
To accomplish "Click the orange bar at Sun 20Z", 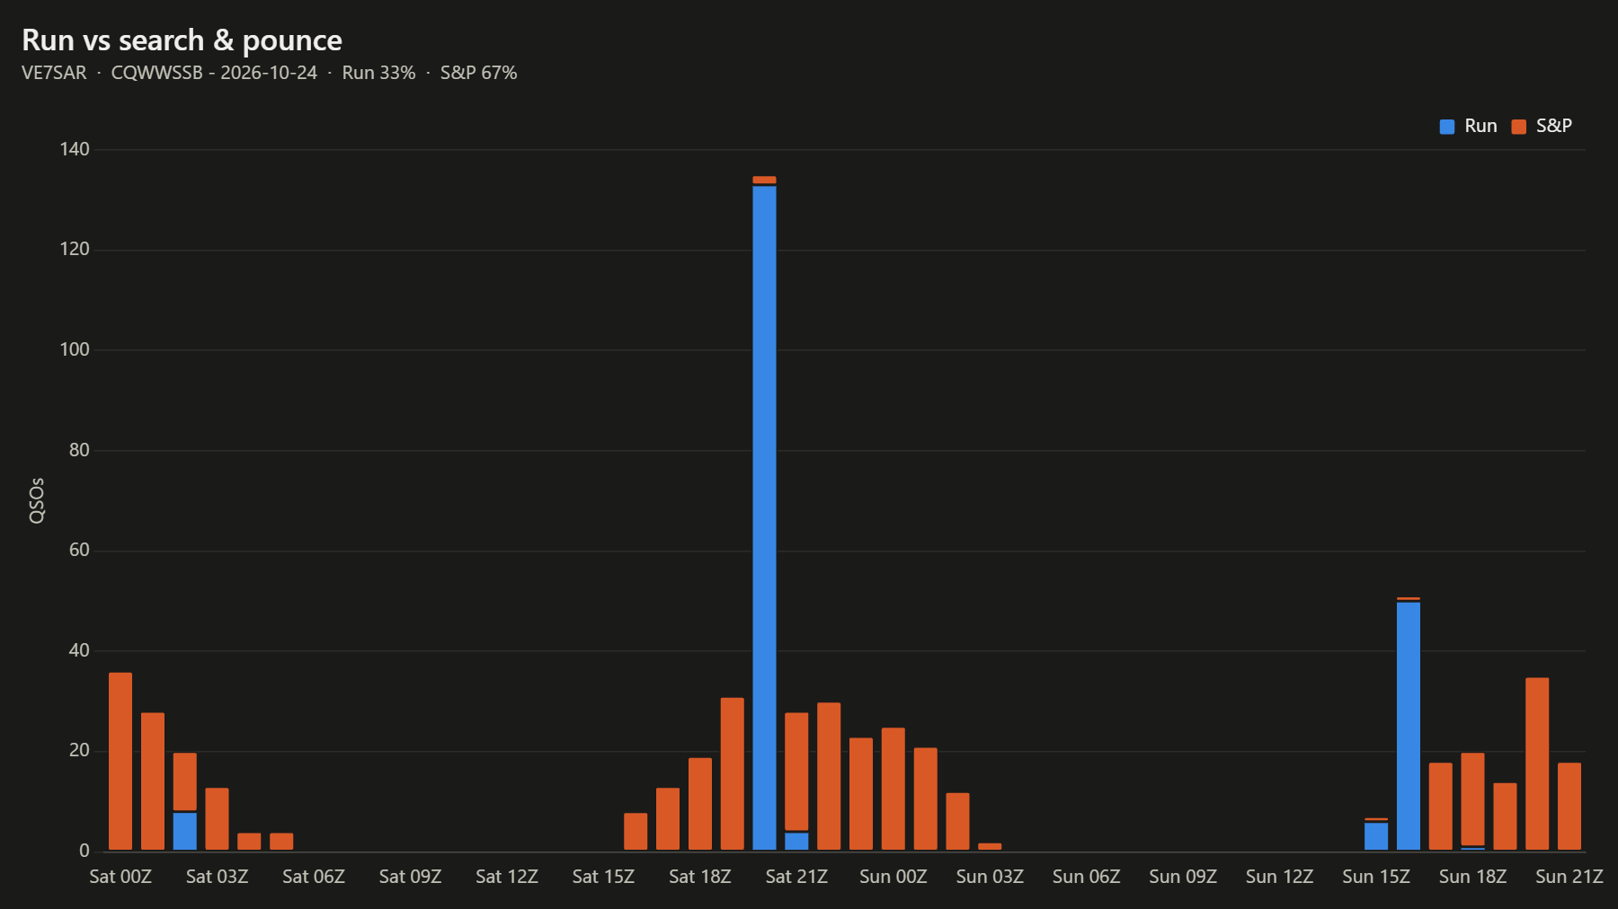I will (x=1537, y=763).
